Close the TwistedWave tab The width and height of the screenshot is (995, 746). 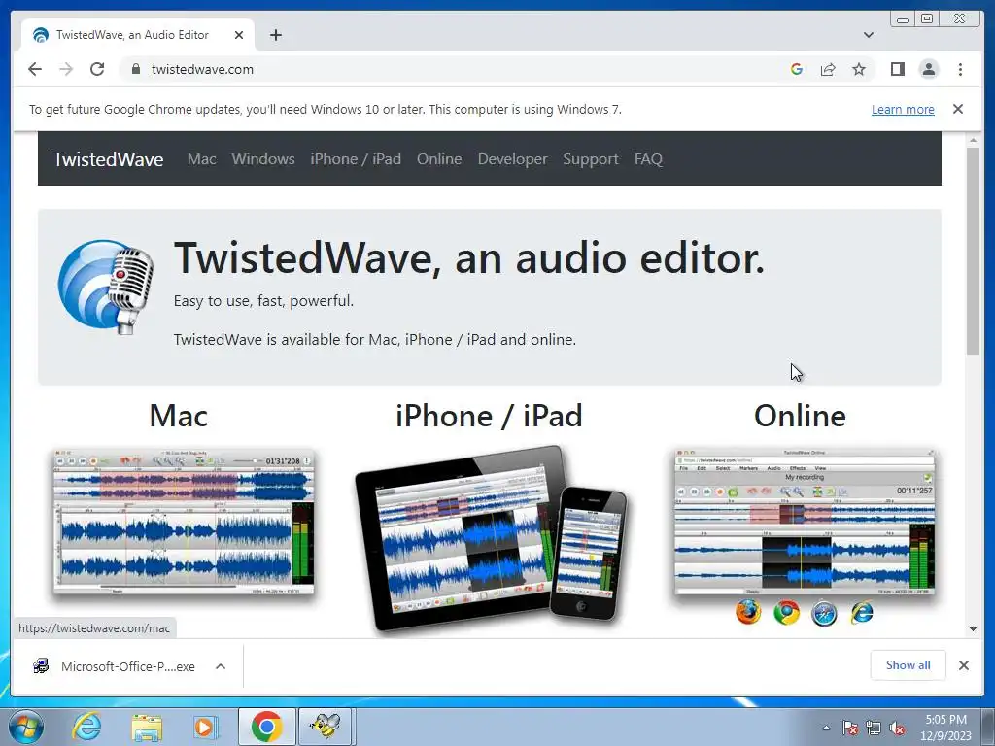[x=239, y=35]
